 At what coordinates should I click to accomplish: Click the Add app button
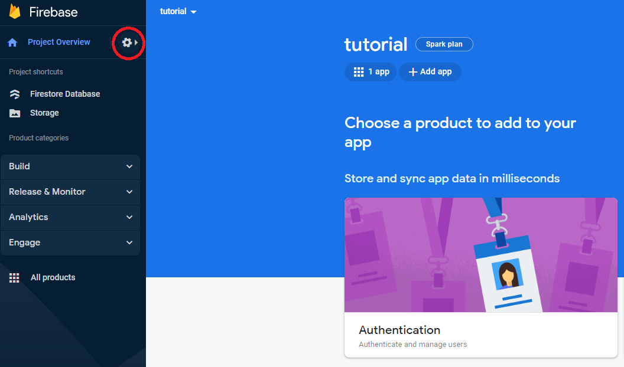[x=430, y=71]
